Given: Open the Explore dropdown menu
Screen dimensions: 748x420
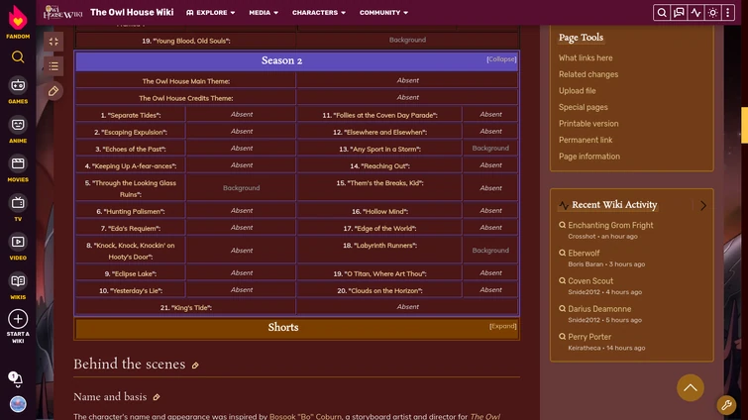Looking at the screenshot, I should click(x=211, y=13).
